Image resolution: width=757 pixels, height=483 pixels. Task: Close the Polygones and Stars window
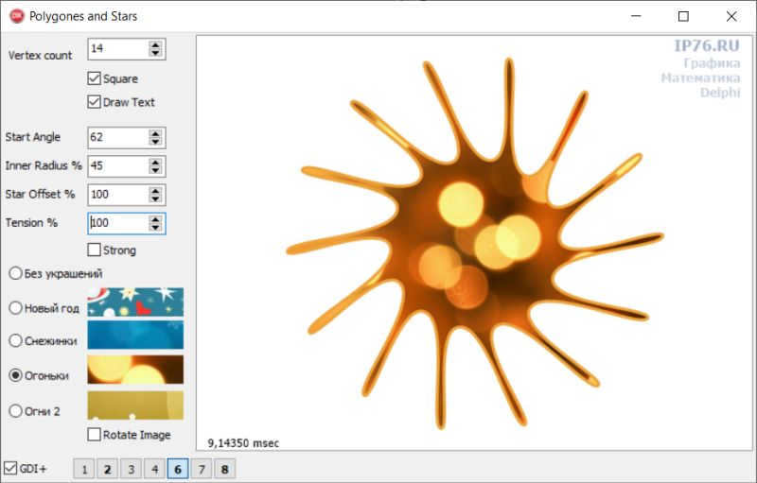tap(731, 16)
